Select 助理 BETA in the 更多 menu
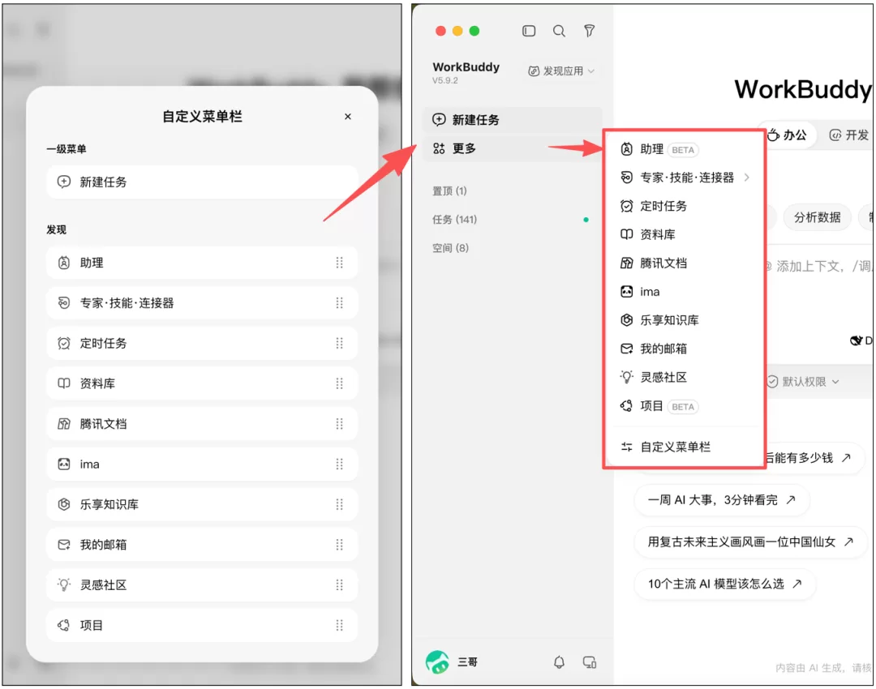Viewport: 876px width, 689px height. pyautogui.click(x=685, y=149)
